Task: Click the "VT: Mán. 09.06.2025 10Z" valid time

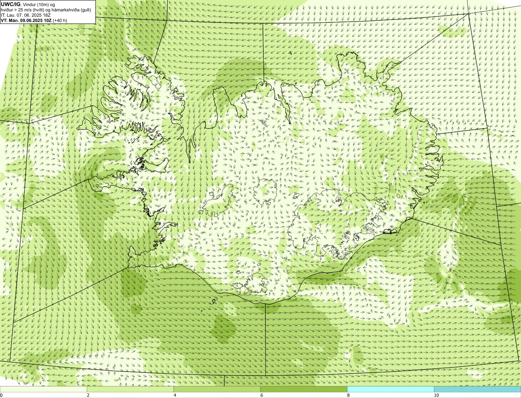Action: point(26,20)
